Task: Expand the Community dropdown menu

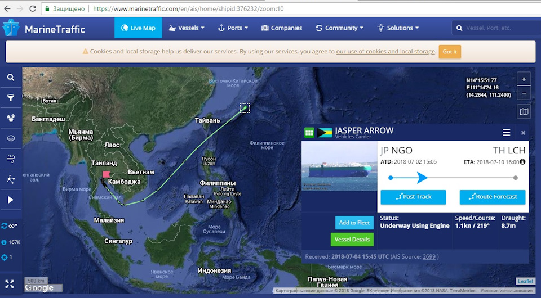Action: pos(339,28)
